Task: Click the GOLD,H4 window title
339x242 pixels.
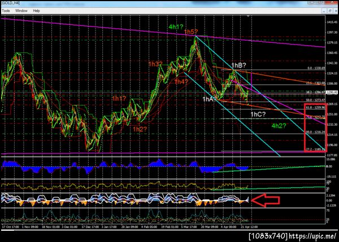Action: coord(11,3)
